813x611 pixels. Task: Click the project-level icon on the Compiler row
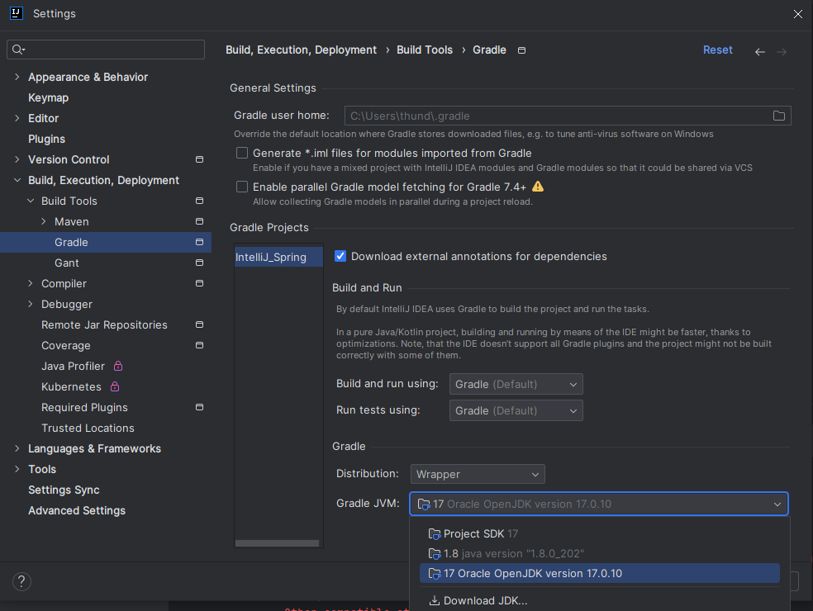(x=199, y=283)
